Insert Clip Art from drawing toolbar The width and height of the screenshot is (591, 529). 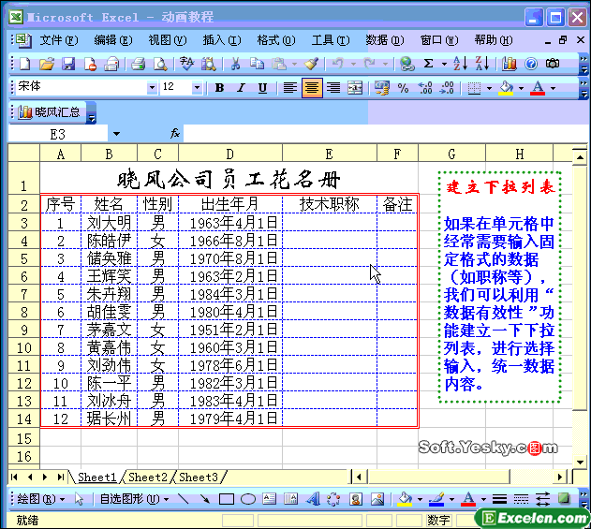[355, 500]
